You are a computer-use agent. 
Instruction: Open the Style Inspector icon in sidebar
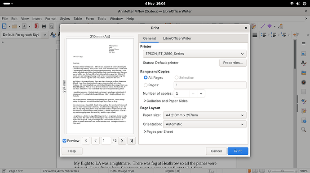point(304,101)
